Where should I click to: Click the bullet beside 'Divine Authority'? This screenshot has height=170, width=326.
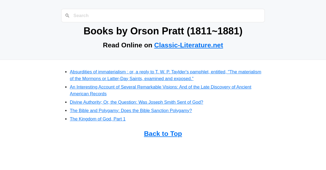point(65,102)
